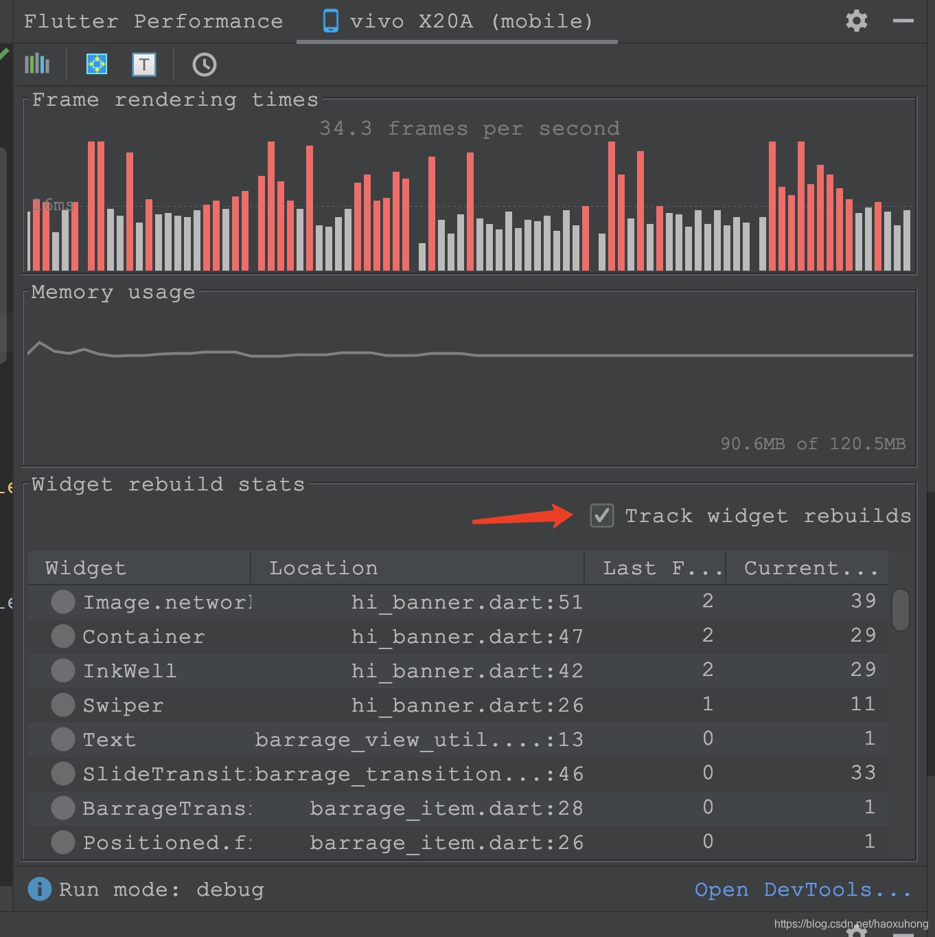This screenshot has width=935, height=937.
Task: Click the Last F... column header
Action: pyautogui.click(x=654, y=567)
